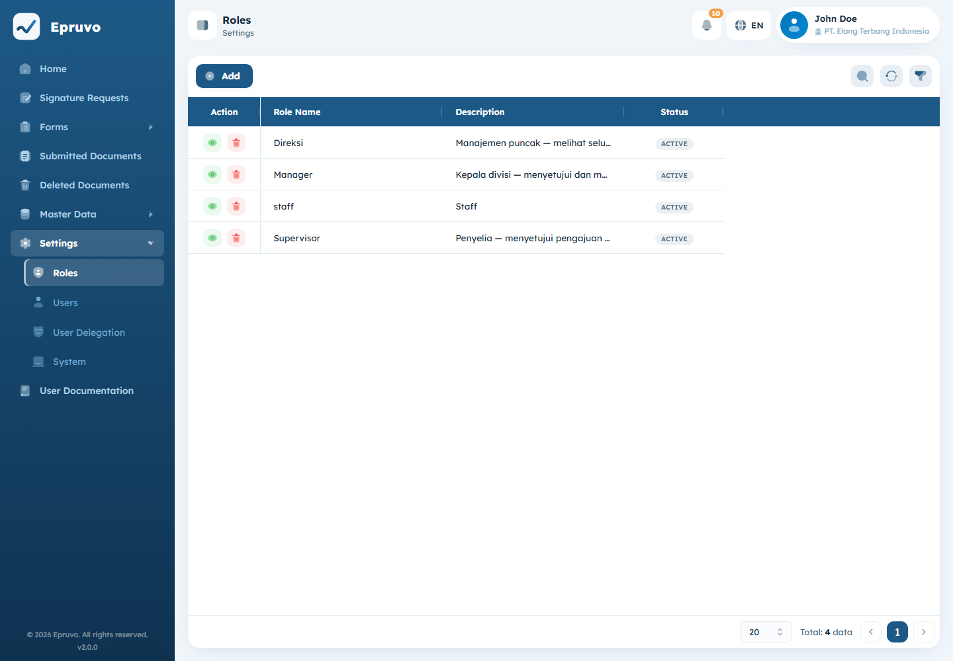The width and height of the screenshot is (953, 661).
Task: Go to Submitted Documents
Action: coord(87,156)
